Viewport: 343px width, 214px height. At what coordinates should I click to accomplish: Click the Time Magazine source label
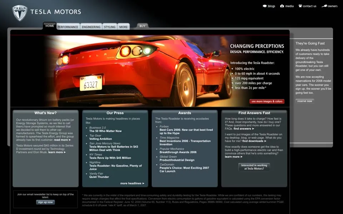pyautogui.click(x=169, y=138)
